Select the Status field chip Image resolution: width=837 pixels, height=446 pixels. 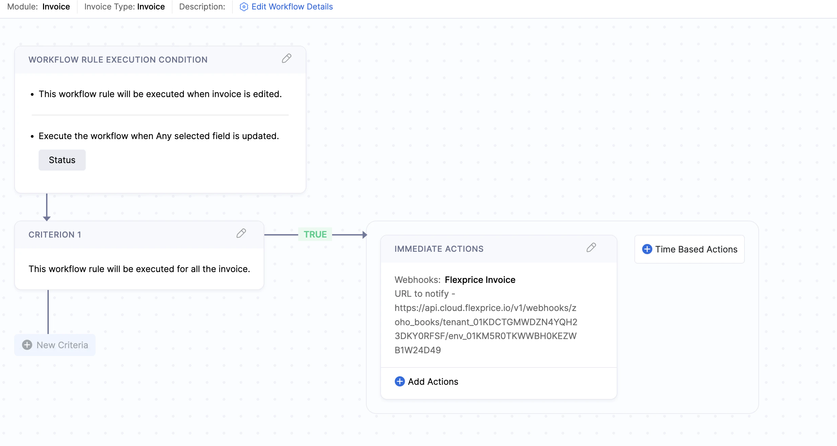pos(62,160)
